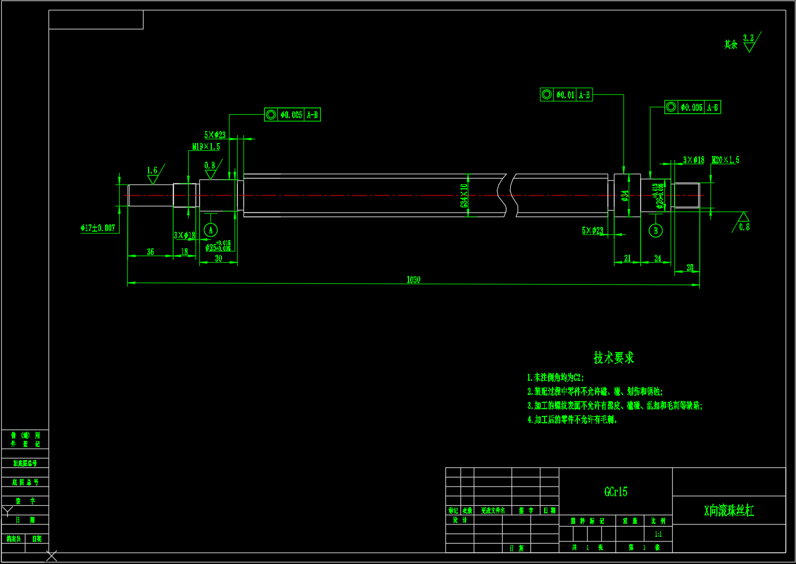The image size is (796, 564).
Task: Click the φ34 diameter dimension
Action: pos(625,196)
